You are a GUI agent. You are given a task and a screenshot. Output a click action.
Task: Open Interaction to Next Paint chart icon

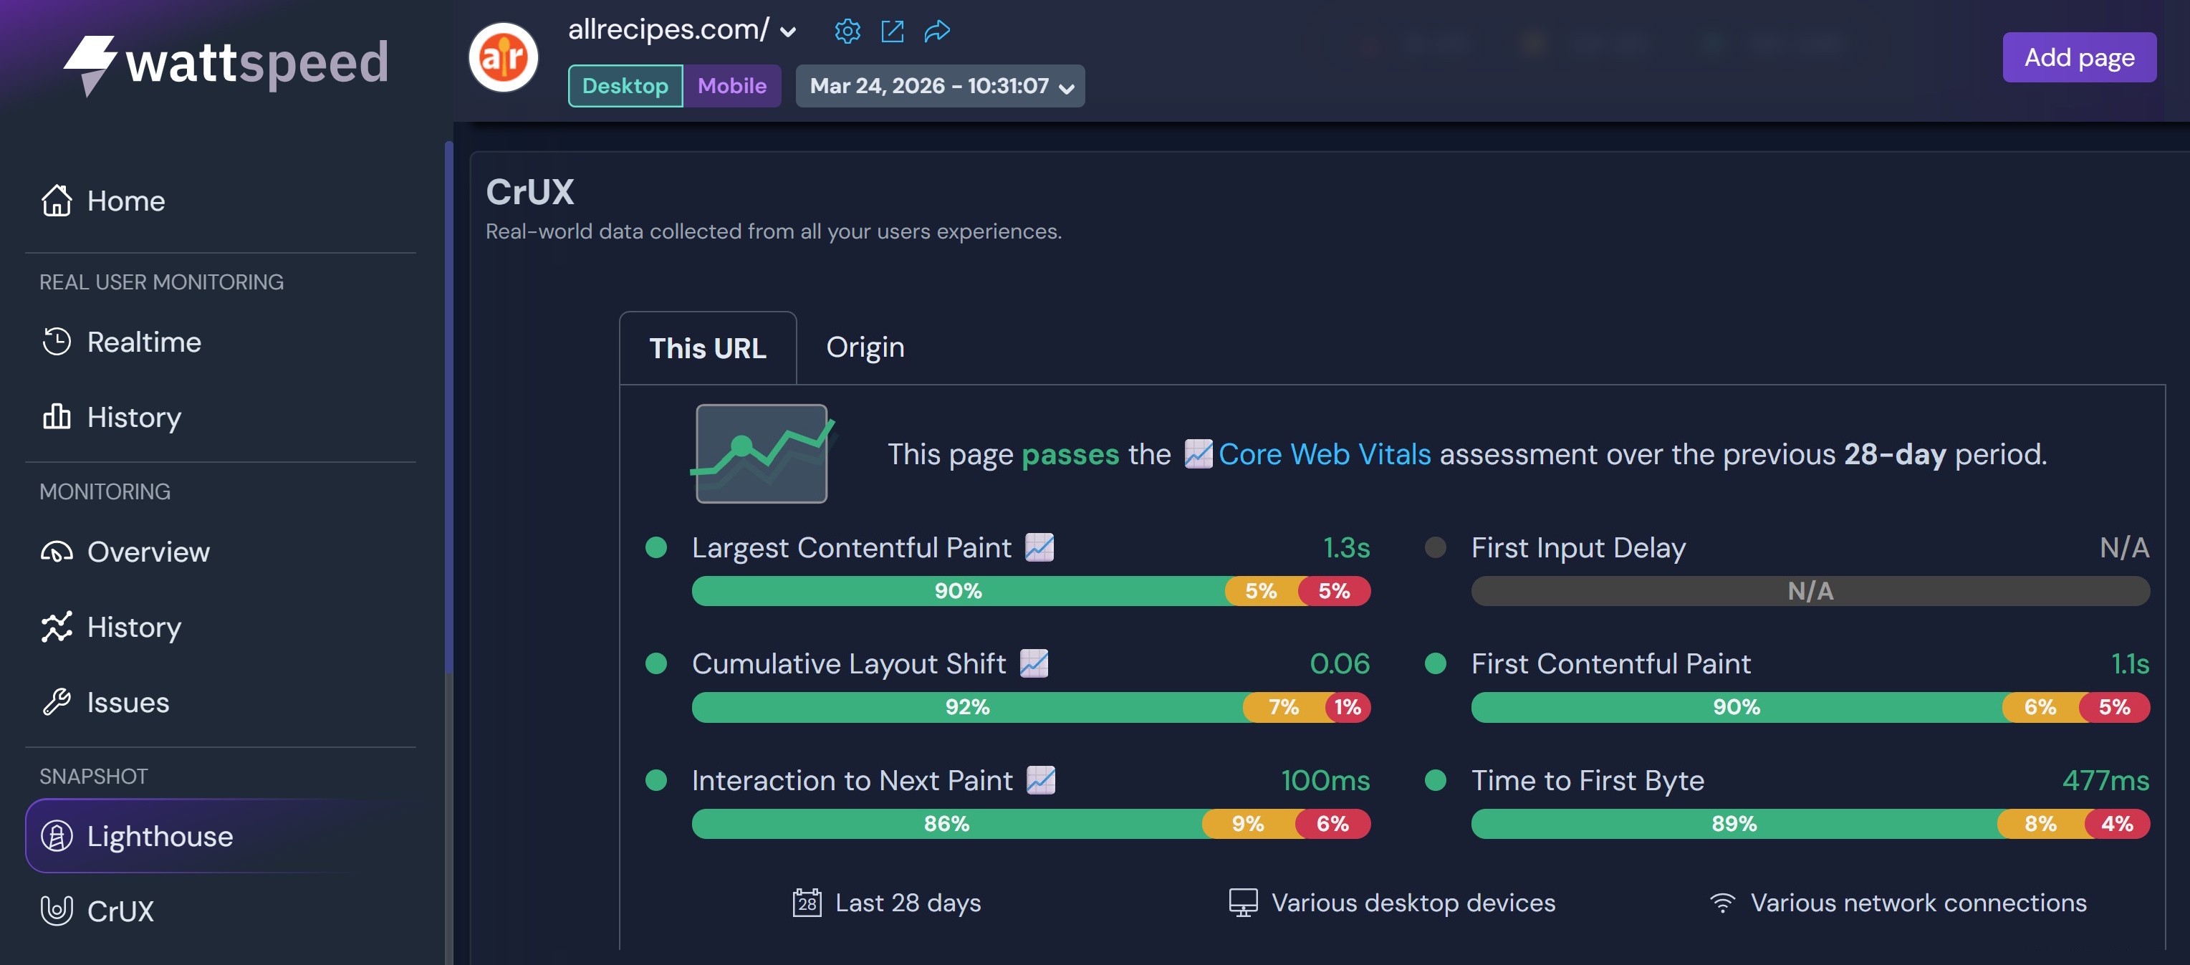click(1041, 779)
